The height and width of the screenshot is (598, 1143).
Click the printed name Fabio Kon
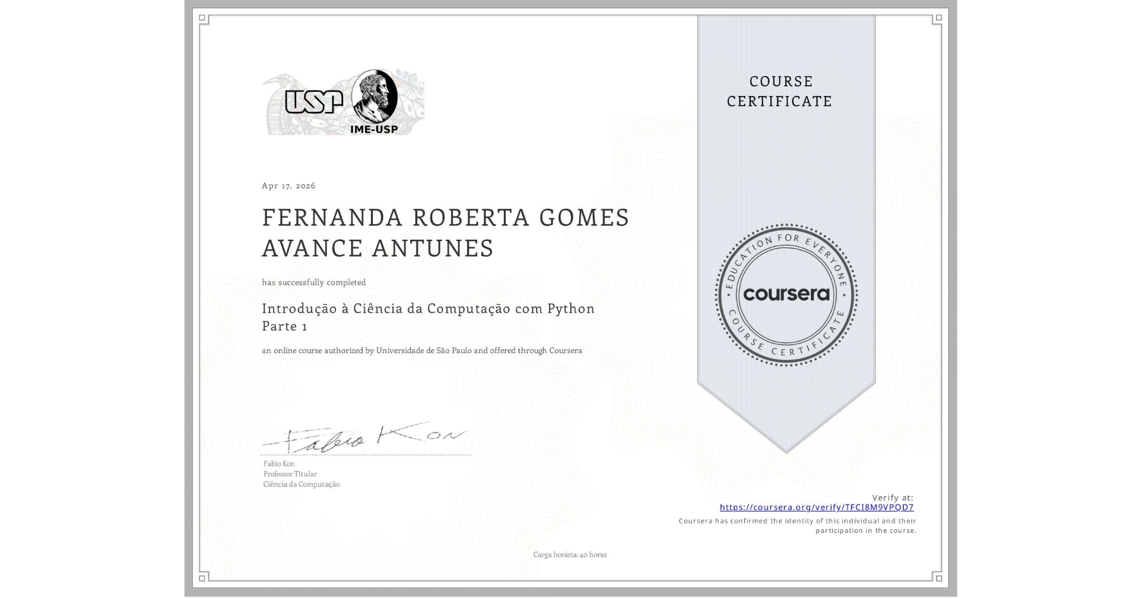[279, 463]
